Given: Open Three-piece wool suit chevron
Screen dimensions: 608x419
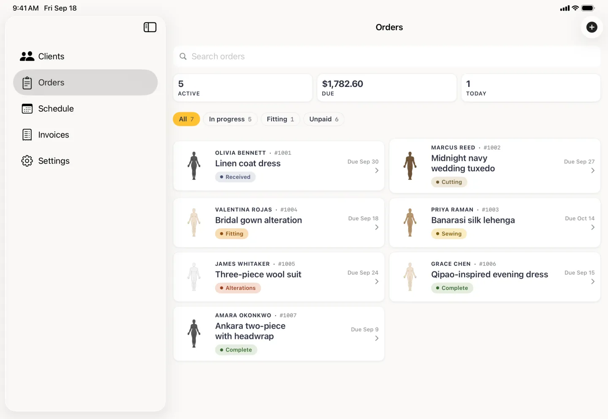Looking at the screenshot, I should click(377, 281).
